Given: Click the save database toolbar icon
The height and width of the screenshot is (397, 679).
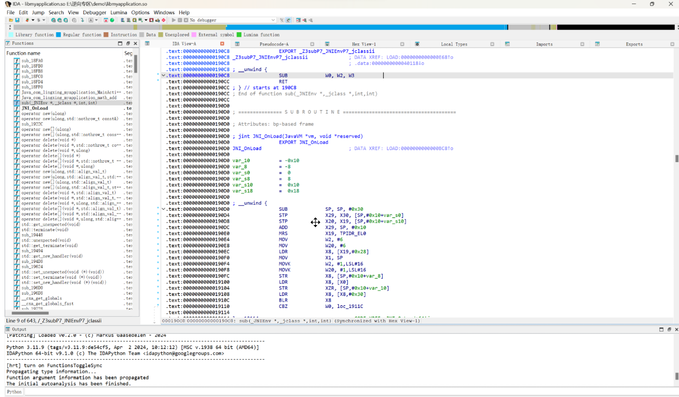Looking at the screenshot, I should point(17,20).
